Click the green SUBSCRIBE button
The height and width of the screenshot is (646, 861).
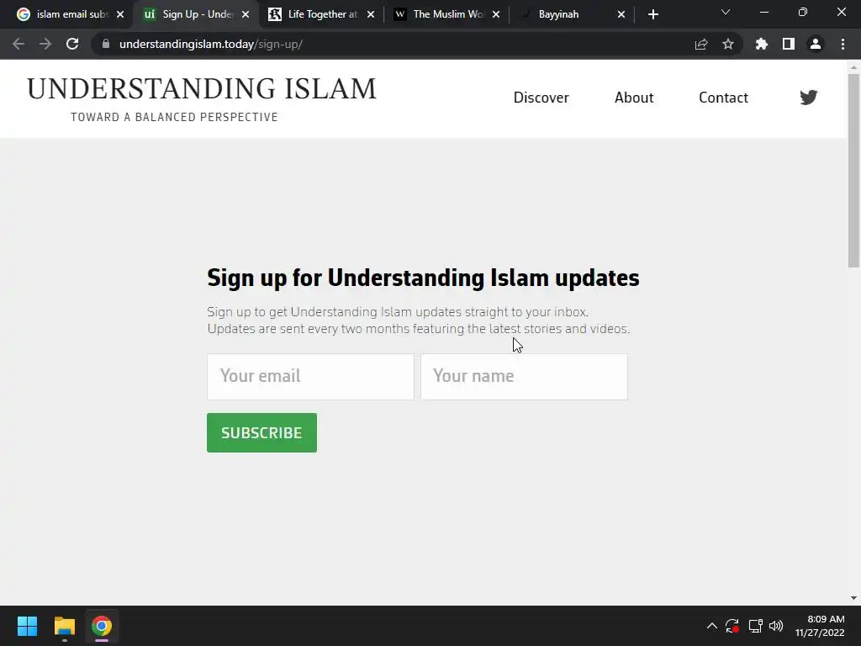262,433
